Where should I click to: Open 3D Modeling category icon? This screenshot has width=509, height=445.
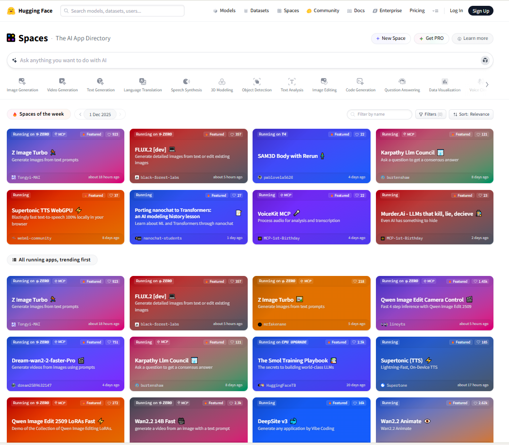222,82
